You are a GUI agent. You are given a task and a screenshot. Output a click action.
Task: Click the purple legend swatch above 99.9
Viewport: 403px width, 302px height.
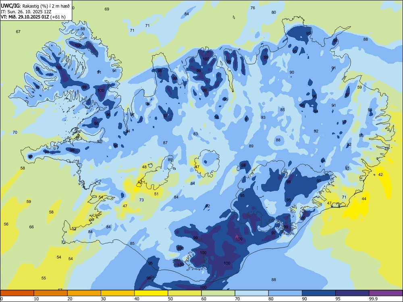click(386, 293)
